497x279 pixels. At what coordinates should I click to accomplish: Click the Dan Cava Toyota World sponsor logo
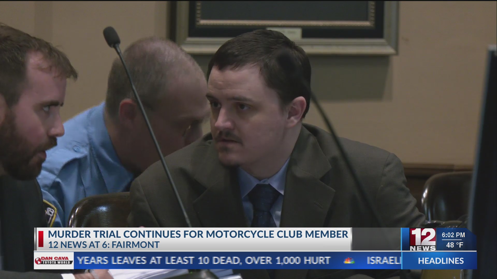click(x=54, y=260)
